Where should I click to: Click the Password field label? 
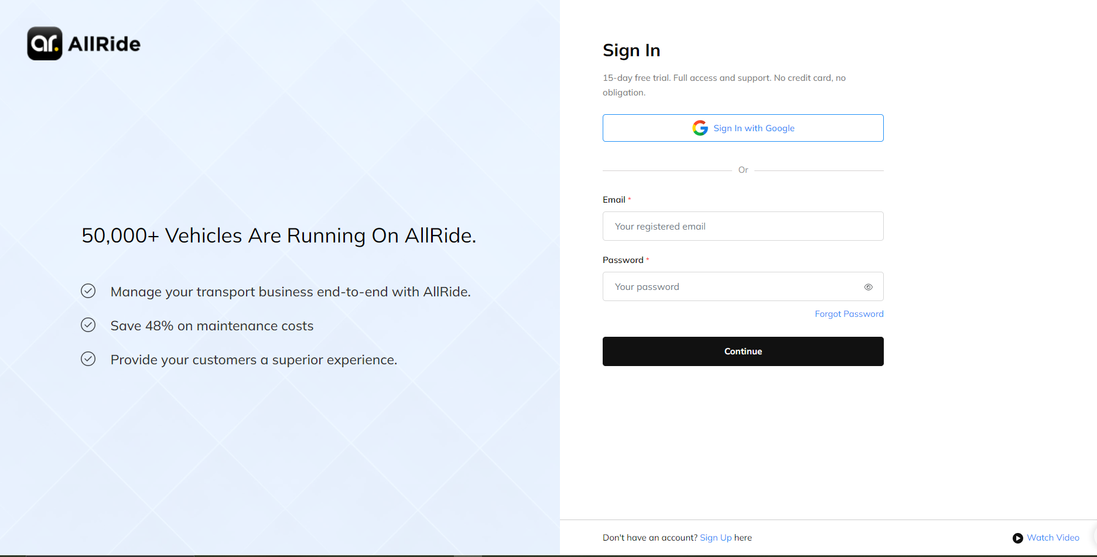click(623, 260)
